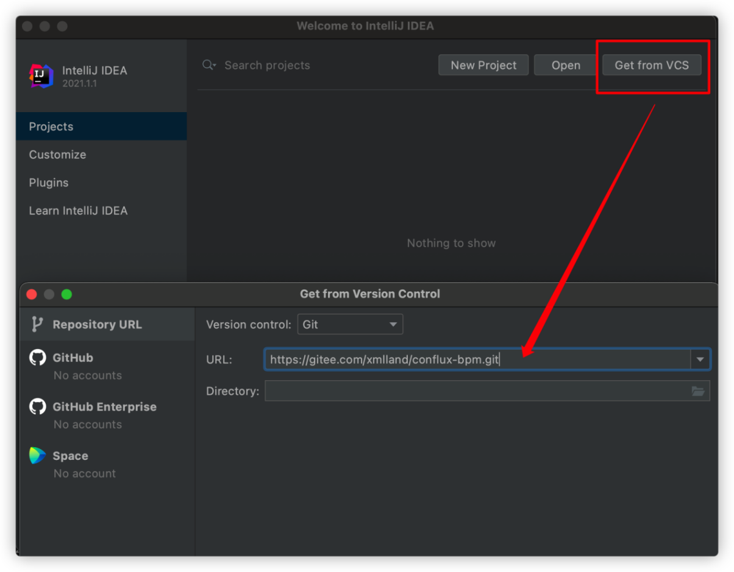Open Learn IntelliJ IDEA section
This screenshot has width=734, height=572.
click(101, 211)
